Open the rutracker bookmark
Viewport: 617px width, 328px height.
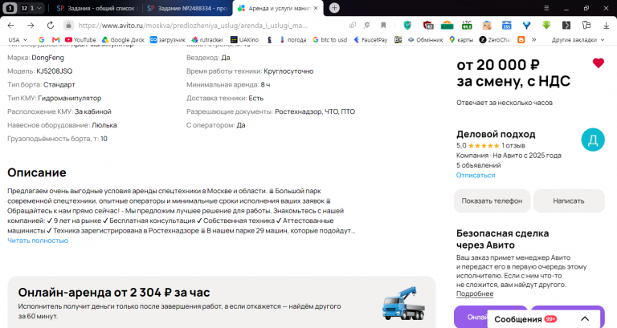pyautogui.click(x=207, y=39)
